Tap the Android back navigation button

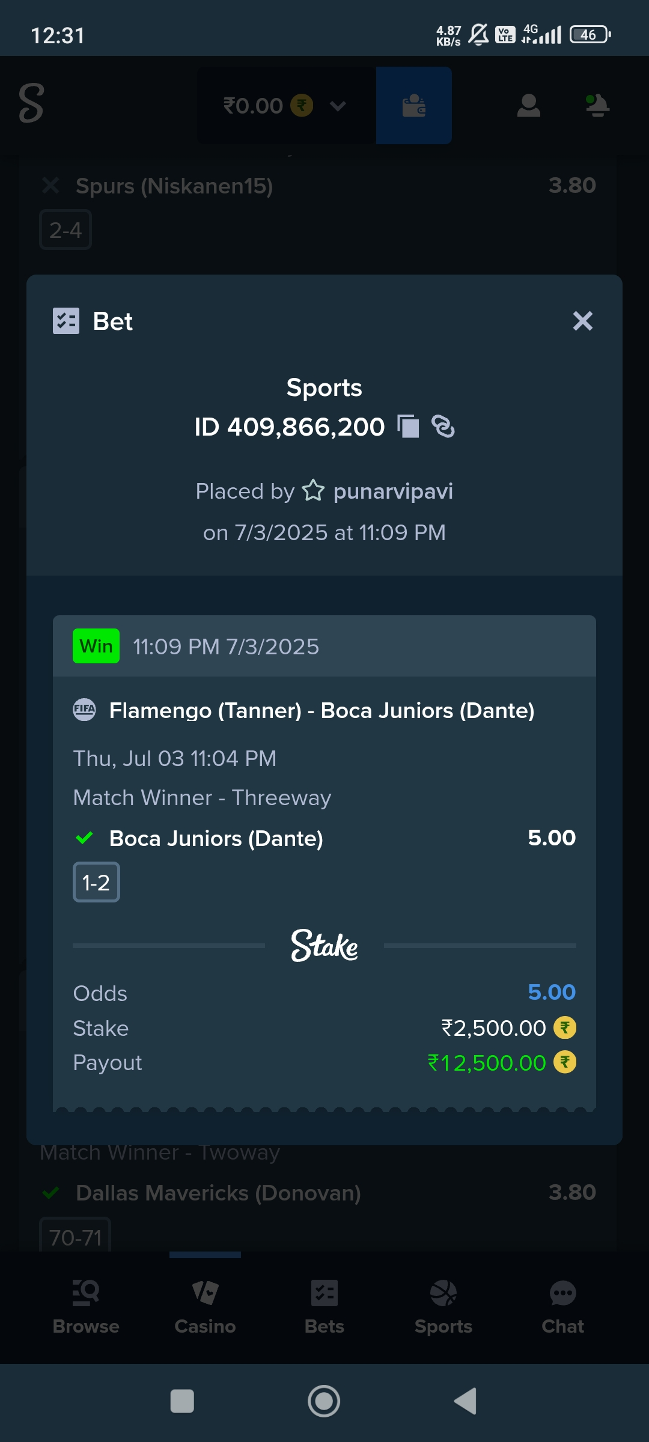click(466, 1401)
